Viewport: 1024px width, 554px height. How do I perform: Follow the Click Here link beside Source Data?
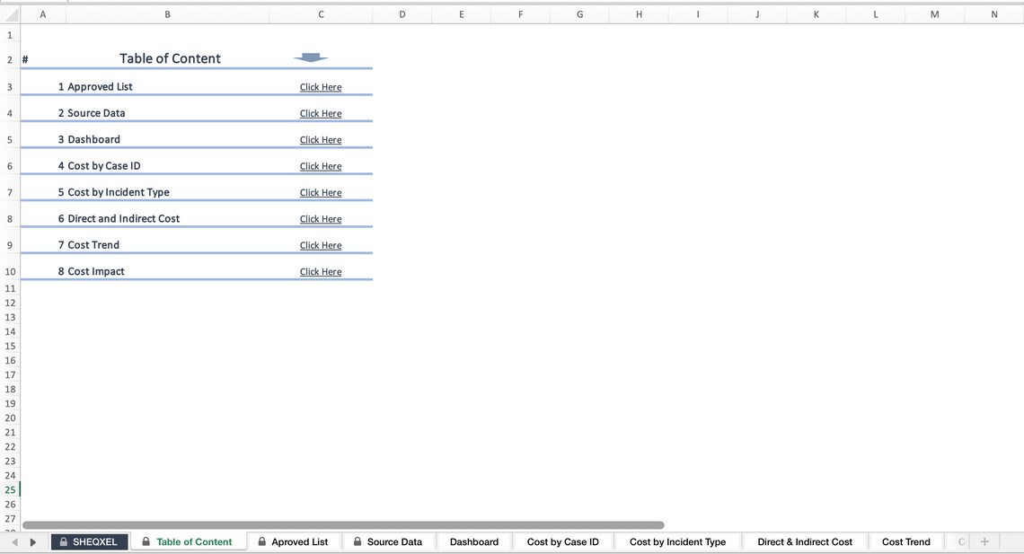tap(321, 113)
